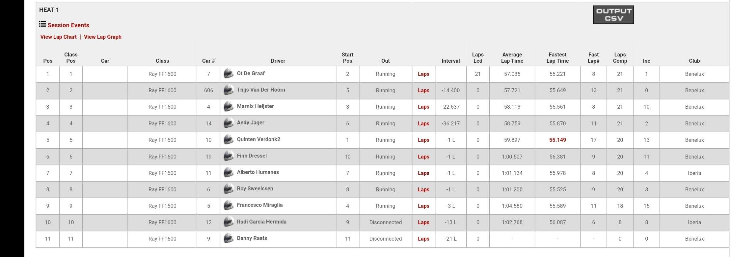Click Ray FF1600 class in Finn Dressel row
Viewport: 731px width, 257px height.
coord(162,157)
